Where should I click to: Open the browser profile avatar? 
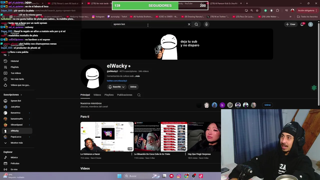tap(292, 10)
